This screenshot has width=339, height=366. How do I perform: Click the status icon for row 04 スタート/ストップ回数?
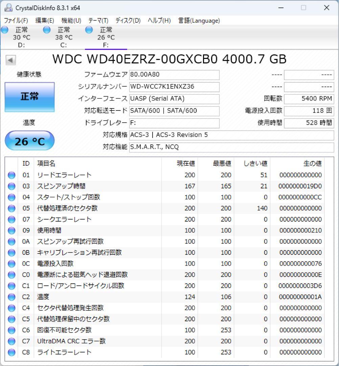tap(12, 197)
